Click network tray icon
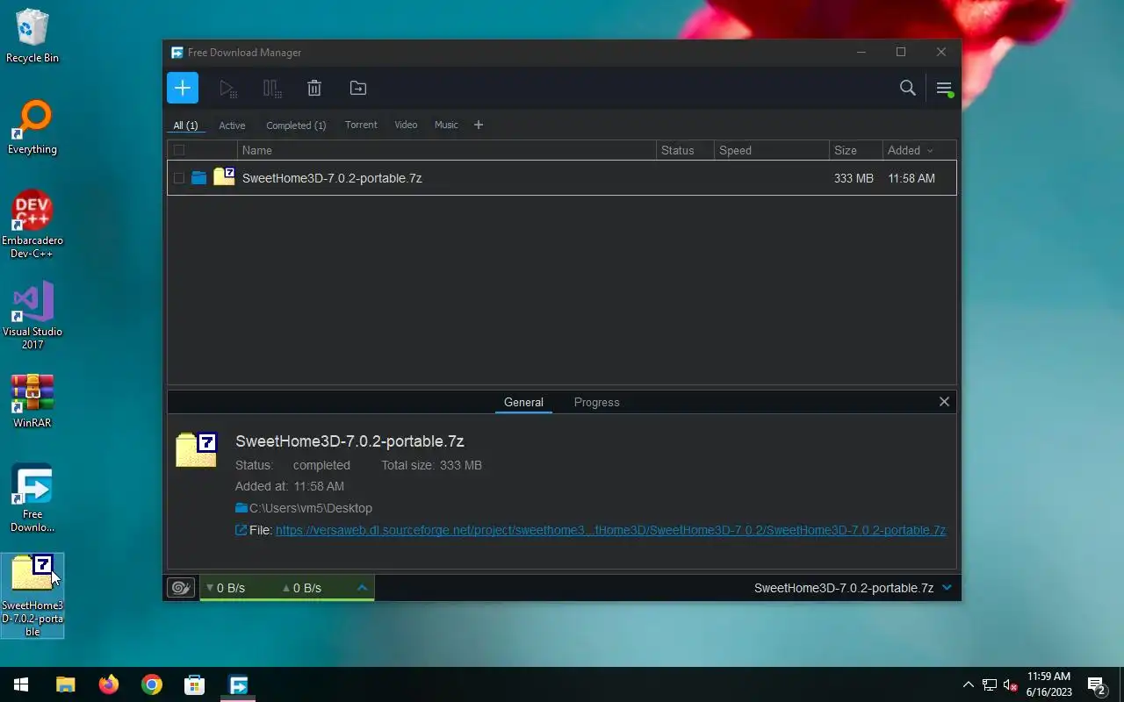 tap(990, 684)
